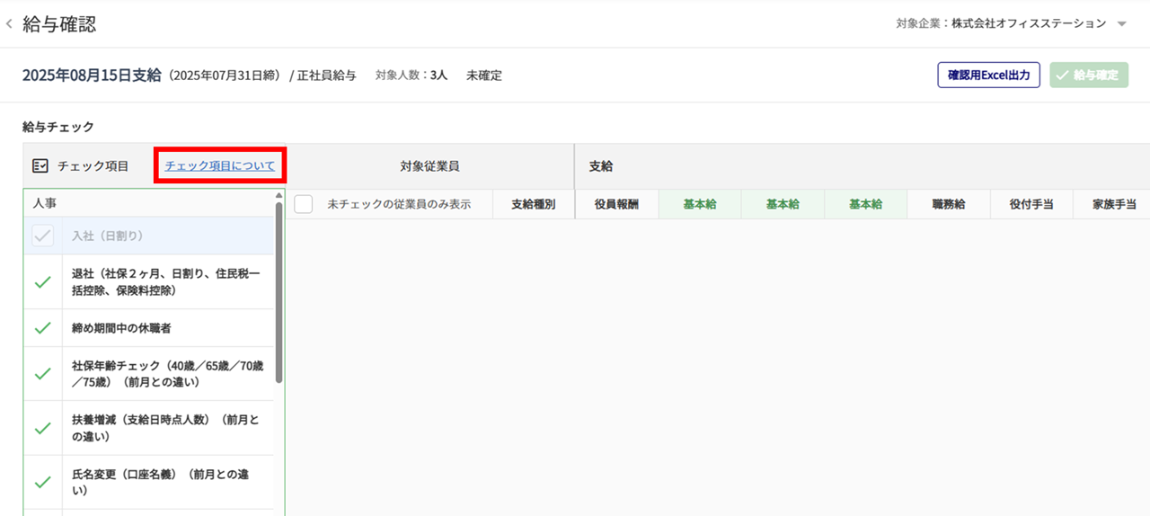Image resolution: width=1150 pixels, height=516 pixels.
Task: Open the 対象企業 company dropdown arrow
Action: pyautogui.click(x=1121, y=24)
